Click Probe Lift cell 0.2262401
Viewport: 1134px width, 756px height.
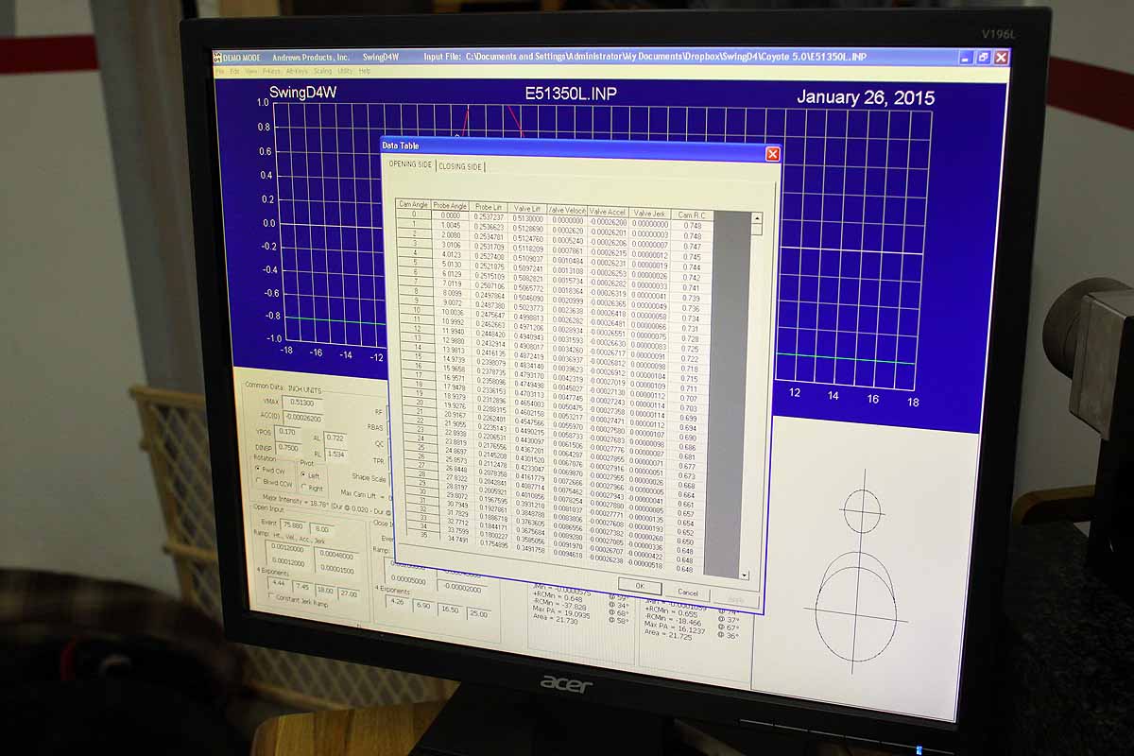pos(490,418)
